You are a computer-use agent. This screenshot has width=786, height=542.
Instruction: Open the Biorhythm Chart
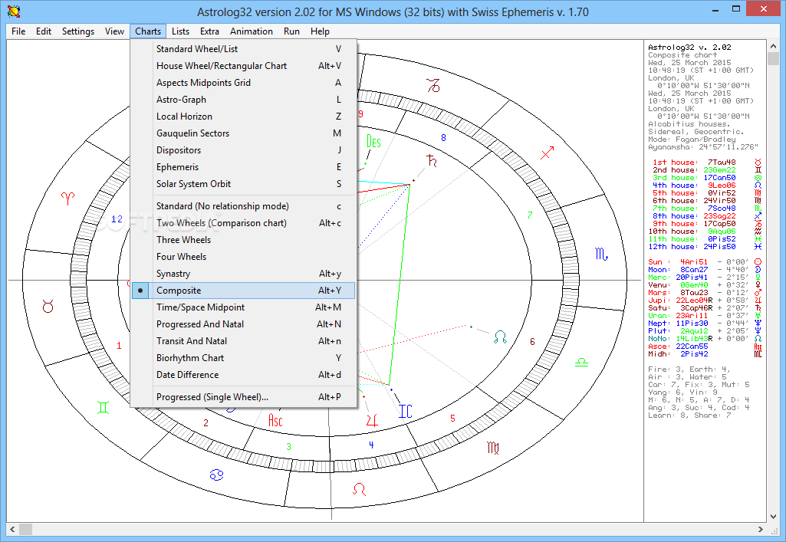(x=243, y=358)
